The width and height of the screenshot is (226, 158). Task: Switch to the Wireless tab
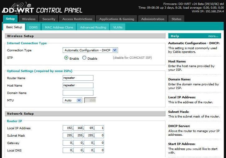pos(29,19)
